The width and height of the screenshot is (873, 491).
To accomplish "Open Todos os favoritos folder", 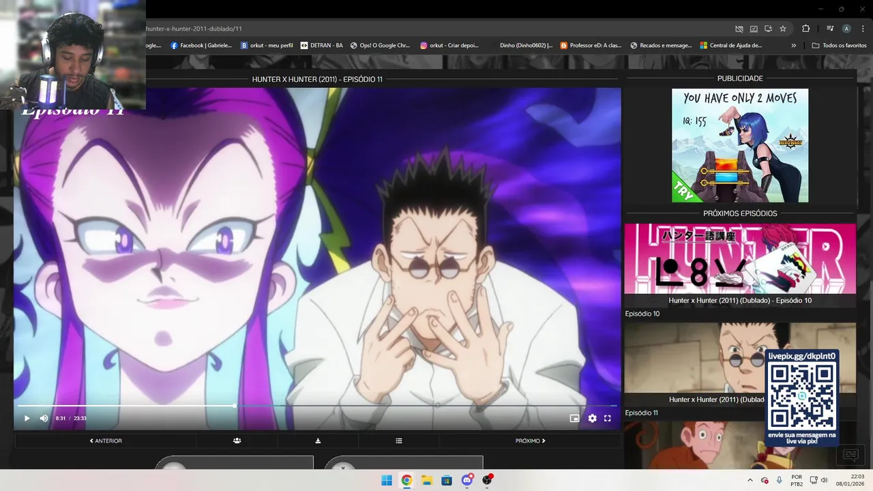I will click(839, 46).
